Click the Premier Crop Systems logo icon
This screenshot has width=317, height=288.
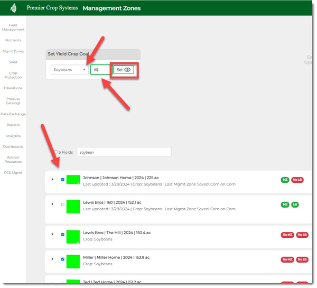[x=13, y=8]
